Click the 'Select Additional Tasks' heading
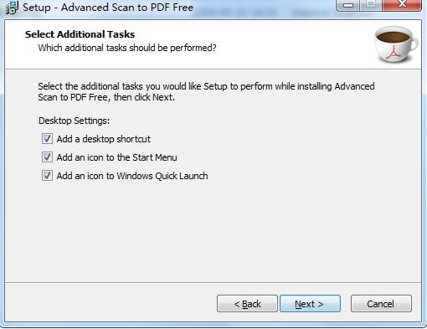This screenshot has height=329, width=427. pyautogui.click(x=80, y=34)
